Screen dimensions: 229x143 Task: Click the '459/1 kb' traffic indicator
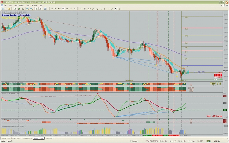(x=217, y=141)
